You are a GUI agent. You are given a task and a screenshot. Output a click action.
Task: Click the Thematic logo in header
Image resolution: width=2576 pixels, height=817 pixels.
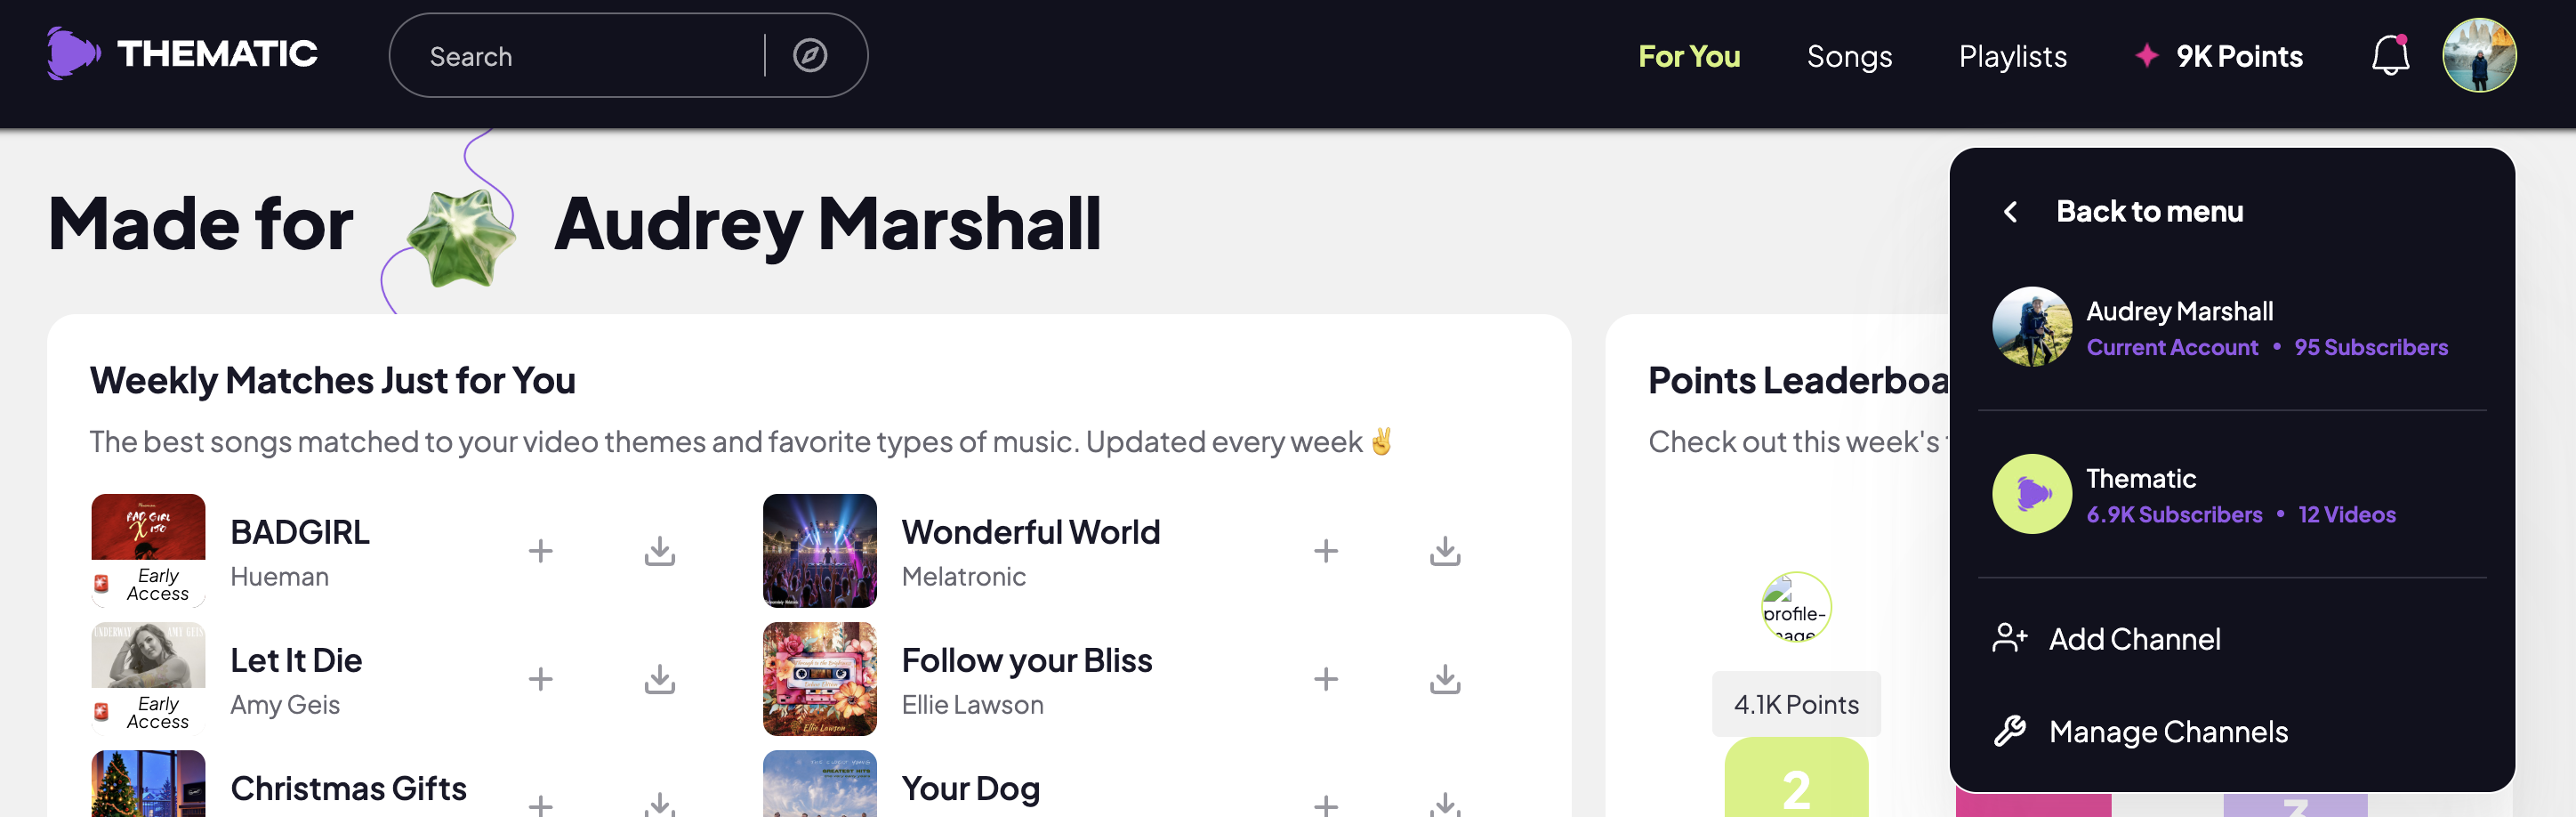pos(182,54)
